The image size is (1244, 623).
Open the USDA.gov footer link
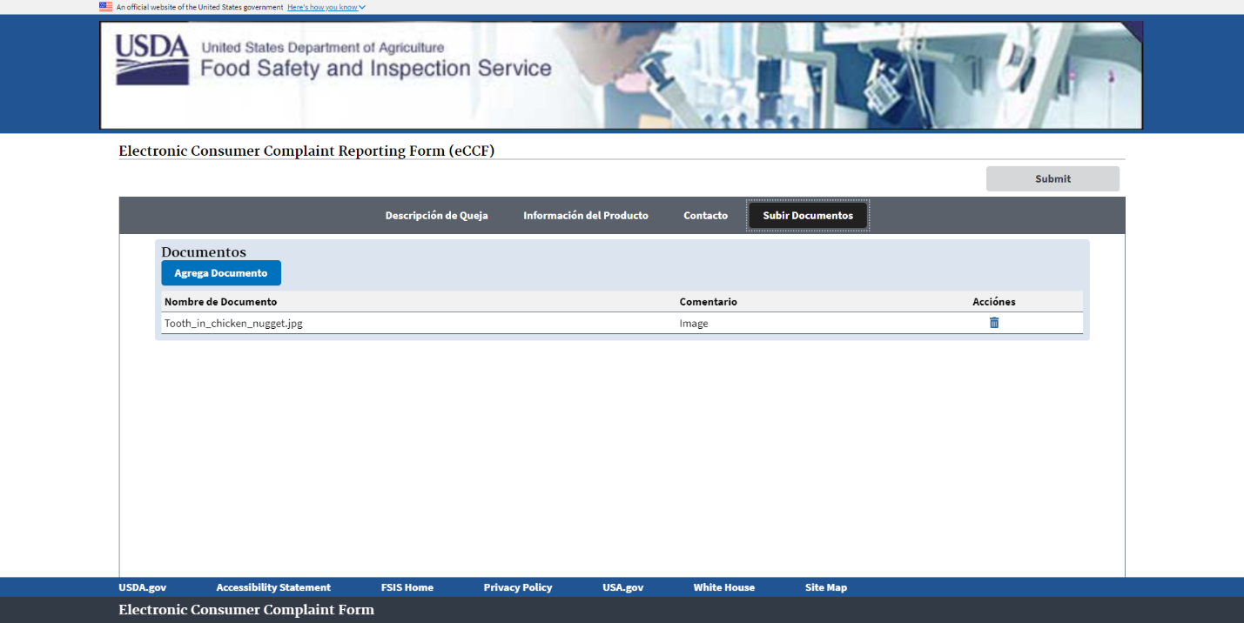click(x=143, y=587)
